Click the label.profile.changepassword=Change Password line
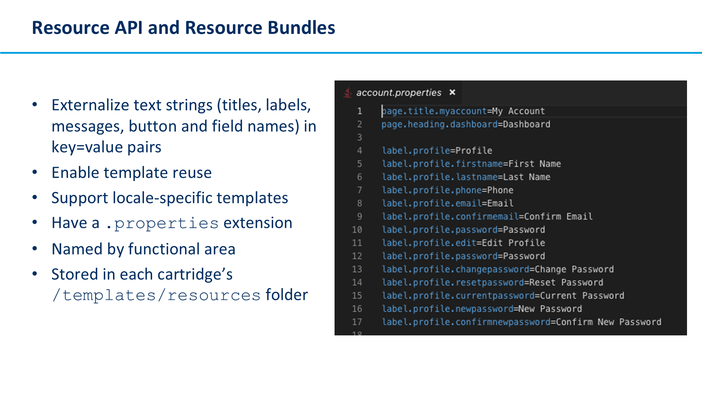702x395 pixels. point(498,269)
